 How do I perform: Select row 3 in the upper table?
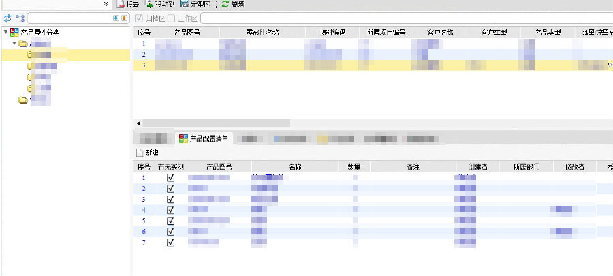click(x=144, y=65)
